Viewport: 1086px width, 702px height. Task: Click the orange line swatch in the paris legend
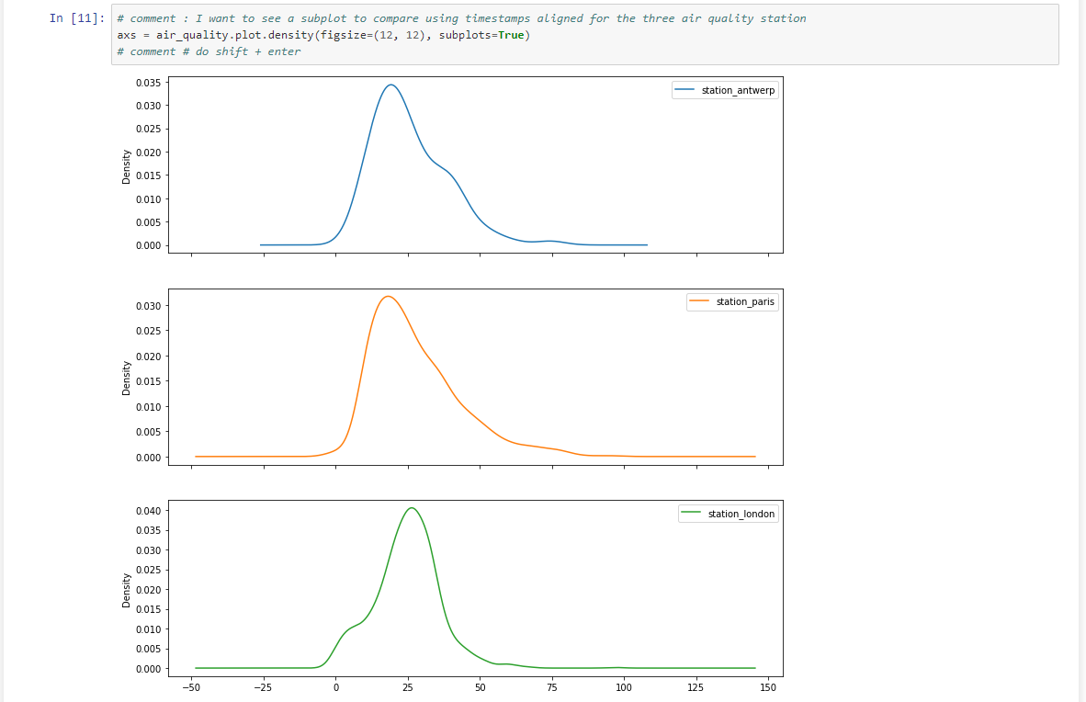pyautogui.click(x=700, y=302)
